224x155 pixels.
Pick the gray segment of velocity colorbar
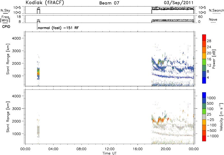[204, 117]
